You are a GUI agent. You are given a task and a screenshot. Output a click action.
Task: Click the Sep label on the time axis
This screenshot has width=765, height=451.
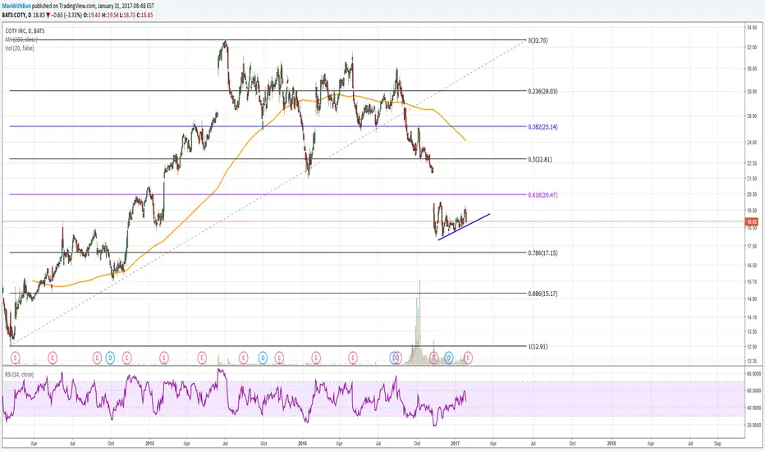[x=717, y=444]
